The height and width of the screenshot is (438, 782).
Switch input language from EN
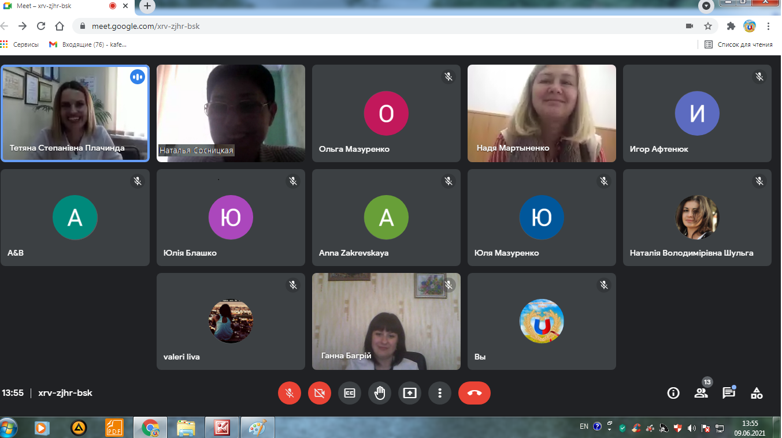pyautogui.click(x=584, y=427)
